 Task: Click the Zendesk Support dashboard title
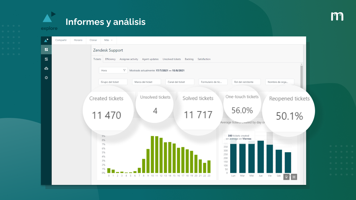(x=108, y=50)
